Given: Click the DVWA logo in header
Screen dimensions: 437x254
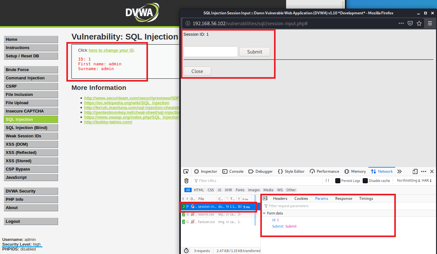Looking at the screenshot, I should click(x=142, y=13).
